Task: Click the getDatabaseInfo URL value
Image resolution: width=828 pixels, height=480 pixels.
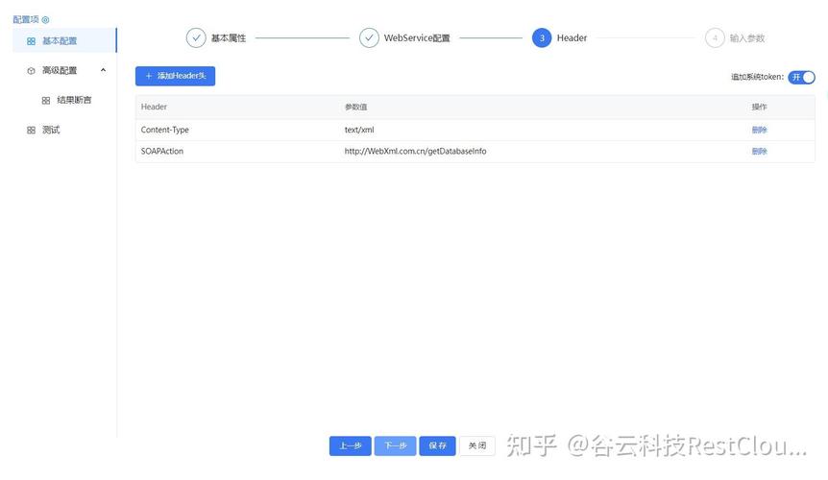Action: 416,151
